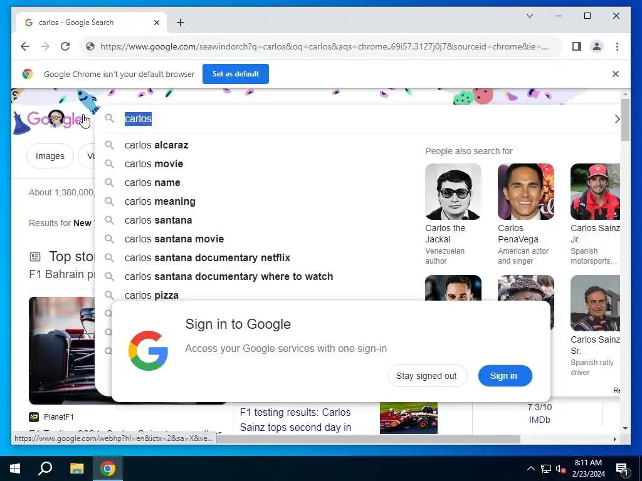Click the Top stories newspaper icon
The height and width of the screenshot is (481, 642).
coord(35,257)
